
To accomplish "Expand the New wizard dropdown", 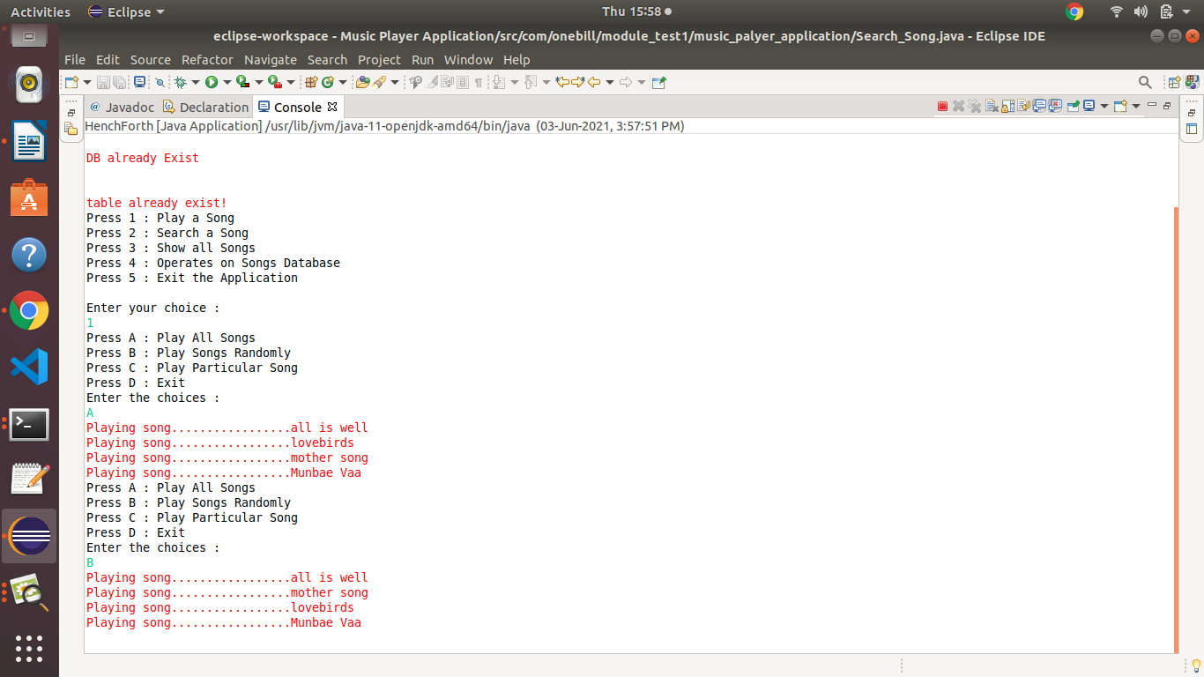I will click(87, 81).
